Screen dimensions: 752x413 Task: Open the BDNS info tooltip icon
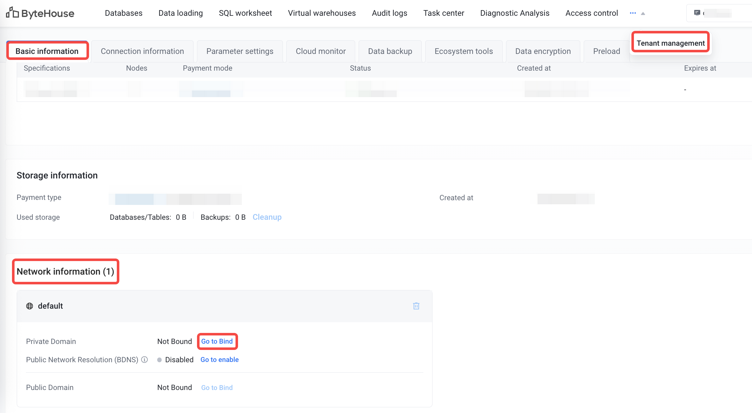click(x=145, y=359)
